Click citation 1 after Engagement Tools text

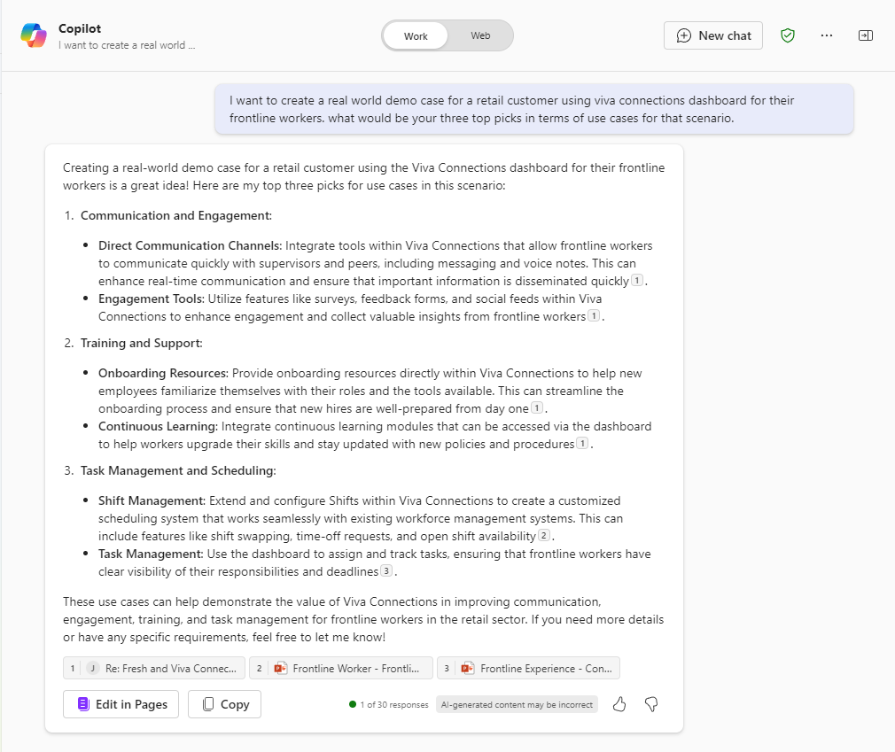coord(595,315)
